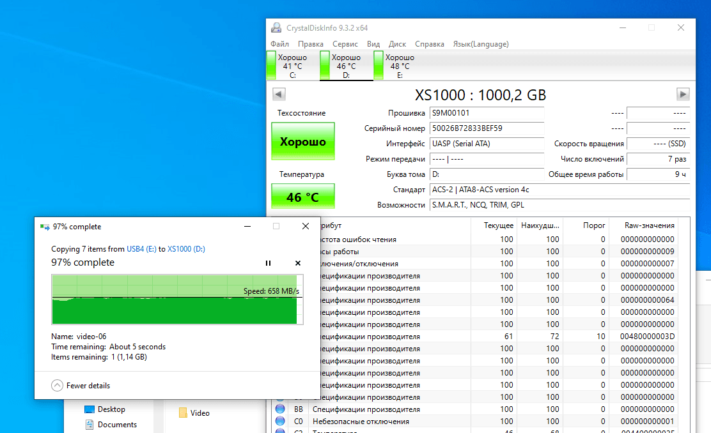The width and height of the screenshot is (711, 433).
Task: Click the video-06 file name text
Action: (91, 337)
